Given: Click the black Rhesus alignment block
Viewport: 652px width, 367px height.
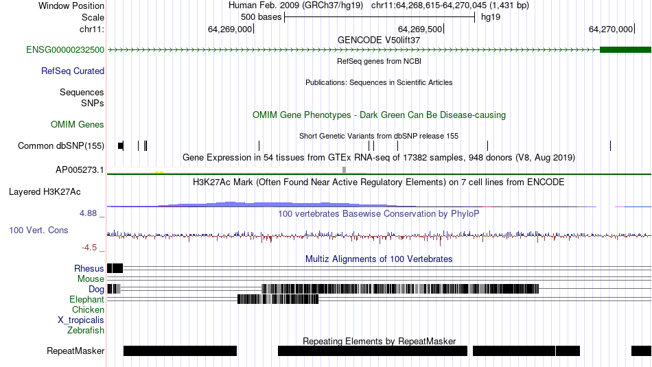Looking at the screenshot, I should [115, 268].
